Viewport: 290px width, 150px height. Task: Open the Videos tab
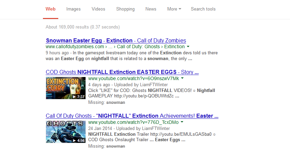[x=98, y=9]
